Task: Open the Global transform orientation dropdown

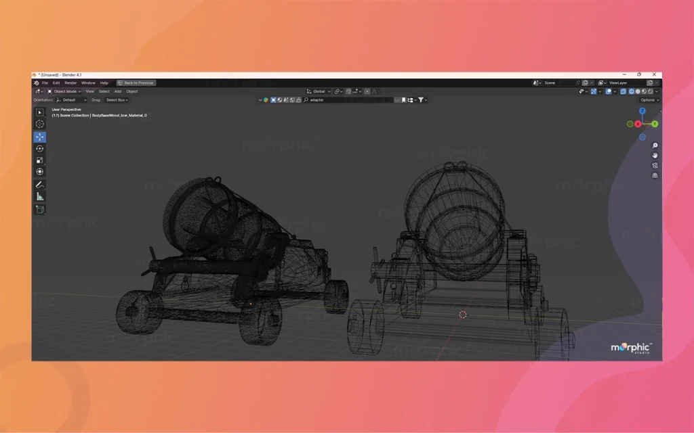Action: tap(319, 91)
